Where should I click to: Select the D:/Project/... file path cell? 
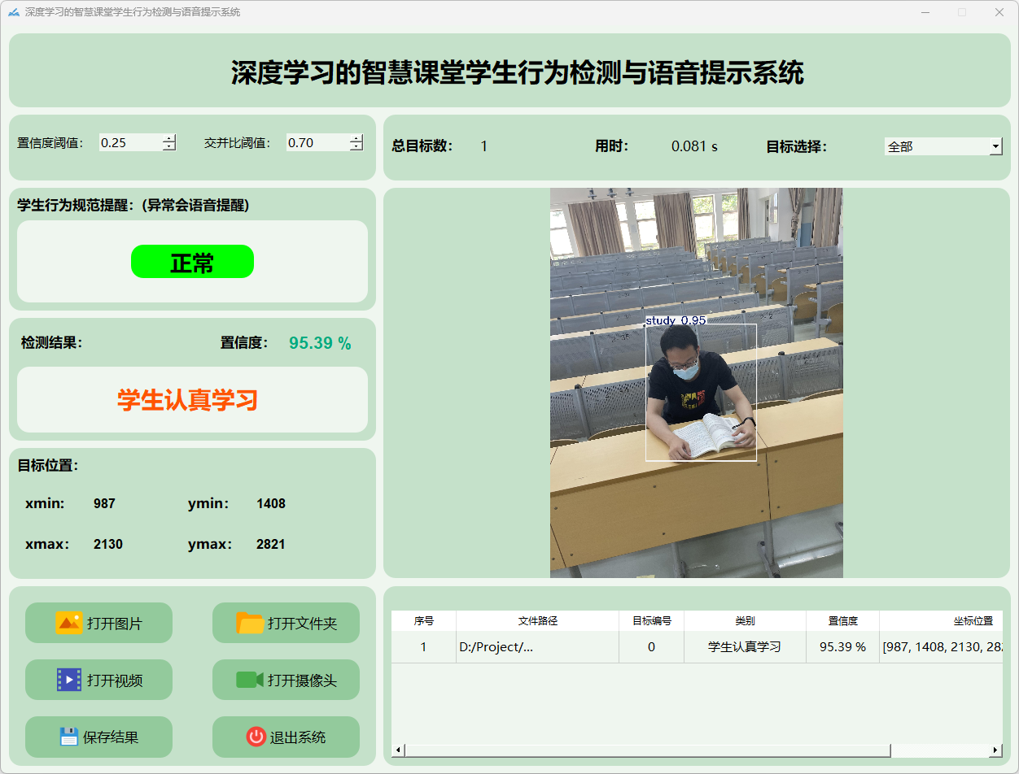537,647
